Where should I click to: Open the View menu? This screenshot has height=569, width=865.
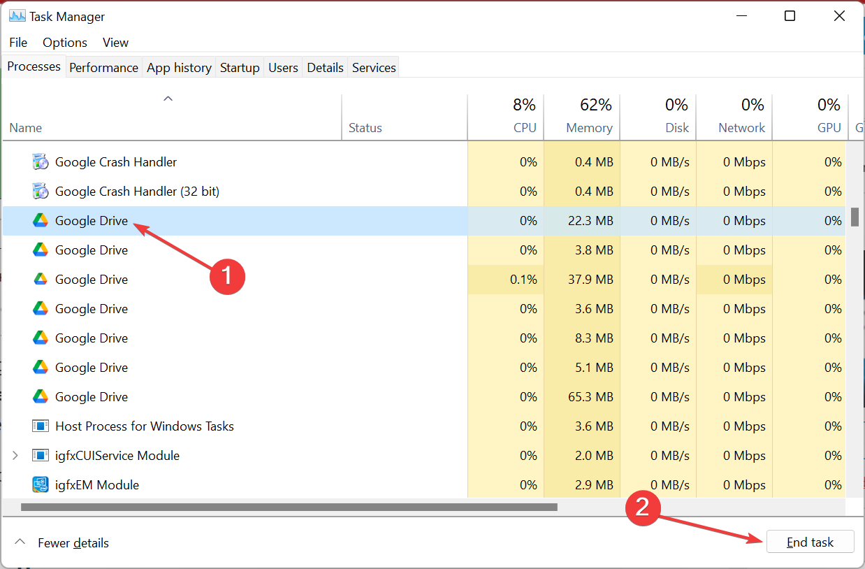115,43
